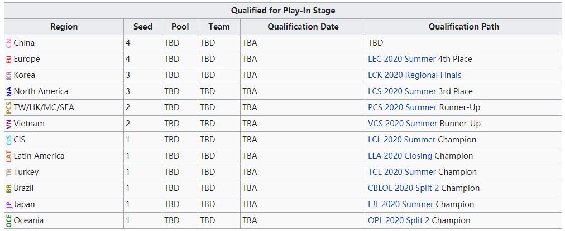Follow the LCS 2020 Summer link
The height and width of the screenshot is (231, 565).
coord(401,91)
